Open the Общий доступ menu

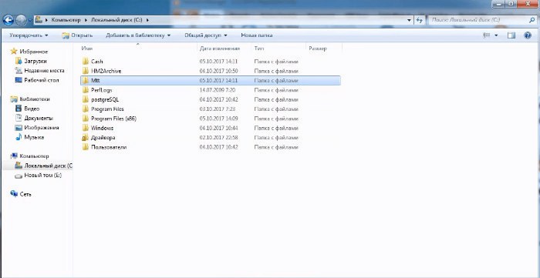(x=206, y=35)
